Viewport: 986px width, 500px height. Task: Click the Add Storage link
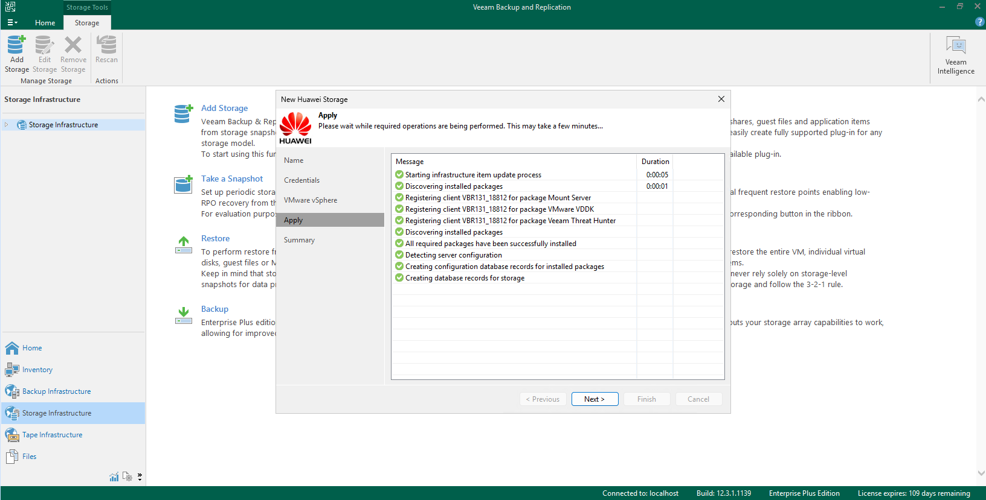224,108
